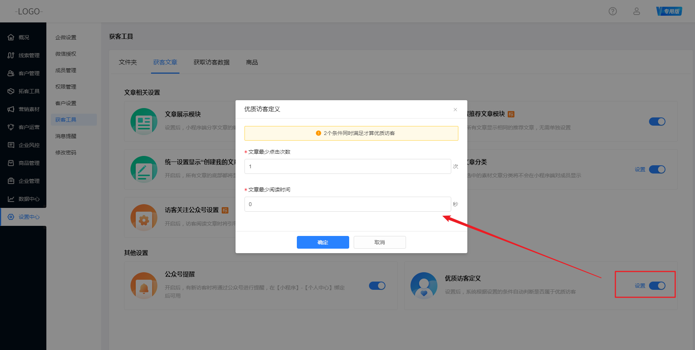
Task: Click the 数据中心 chart icon
Action: (11, 199)
